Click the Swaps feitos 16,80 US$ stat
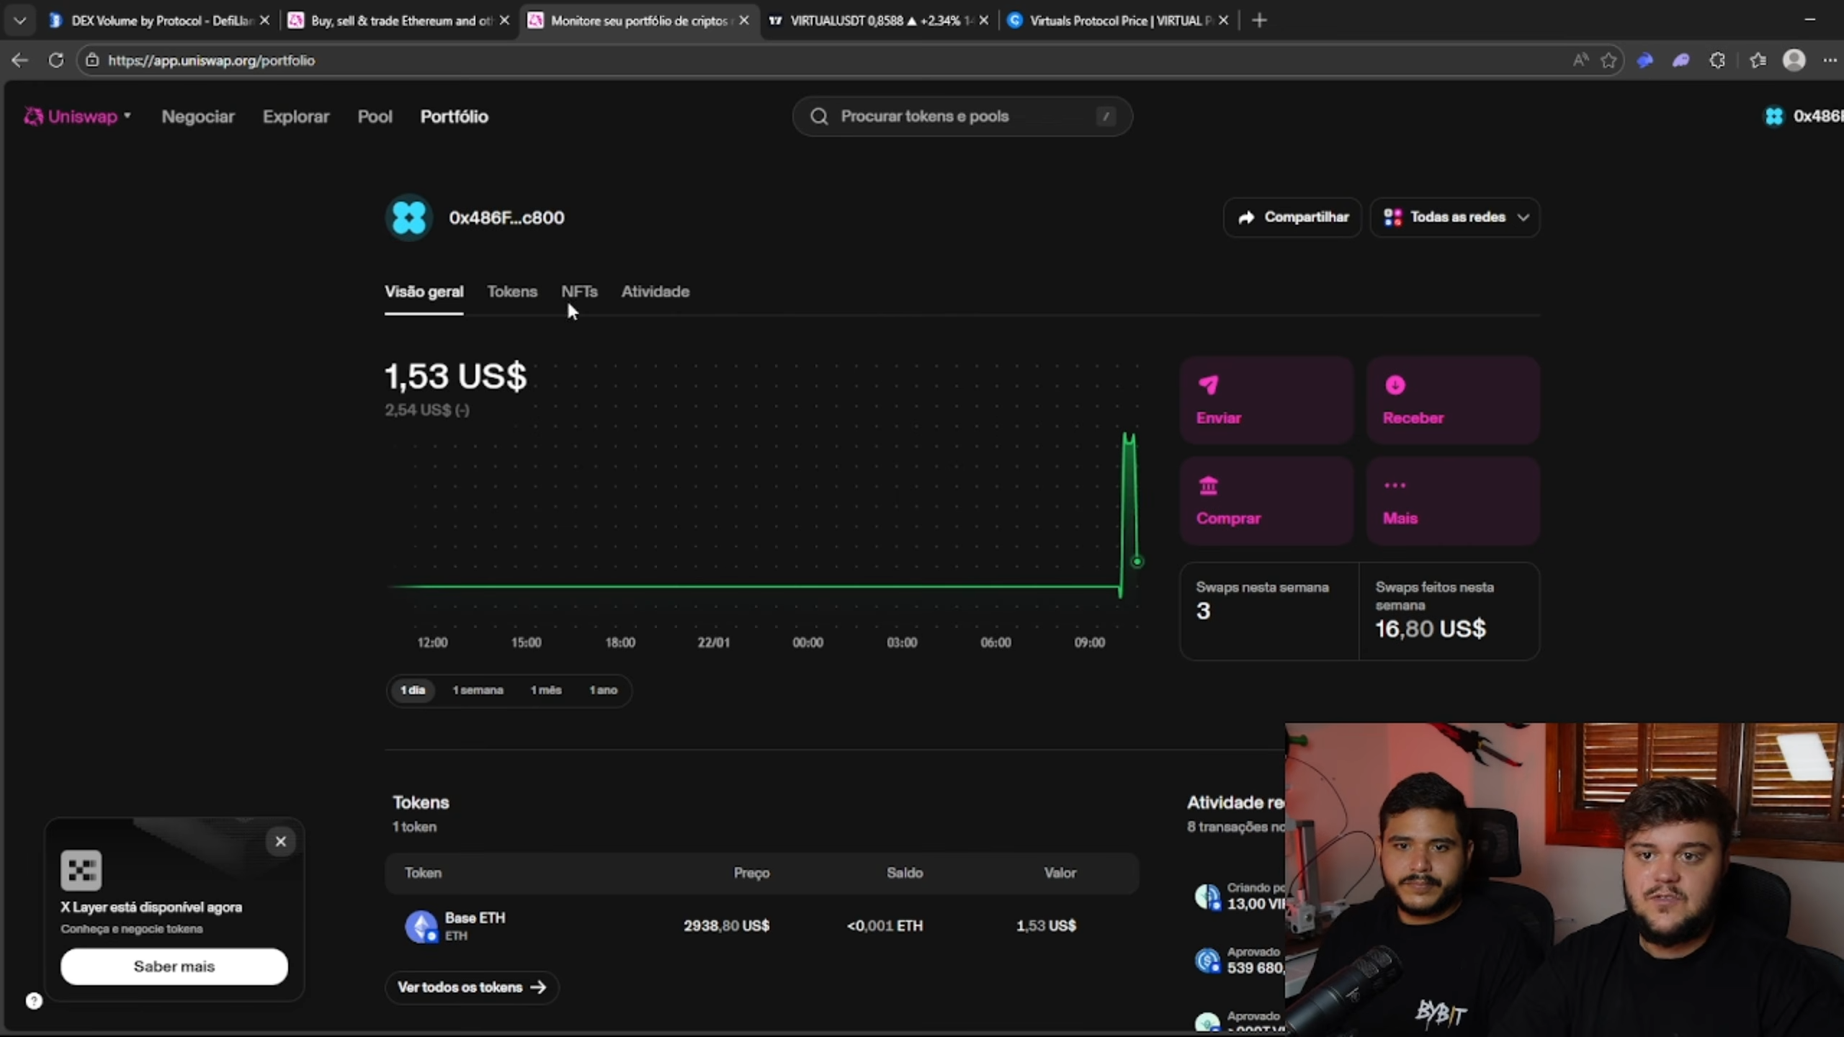1844x1037 pixels. pos(1449,611)
